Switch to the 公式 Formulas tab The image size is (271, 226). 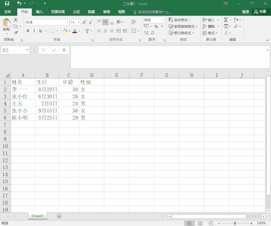point(76,12)
